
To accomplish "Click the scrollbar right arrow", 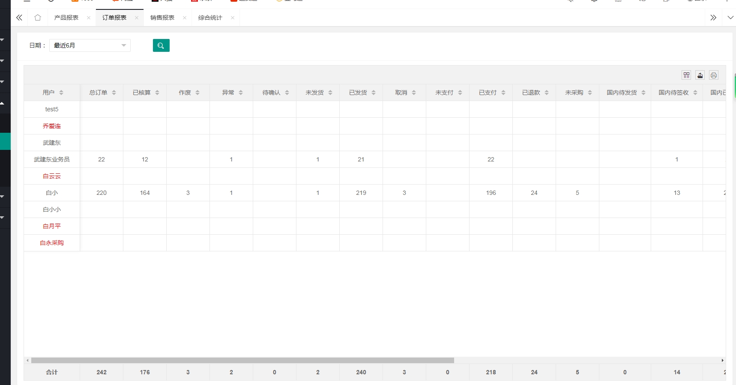I will click(x=722, y=360).
